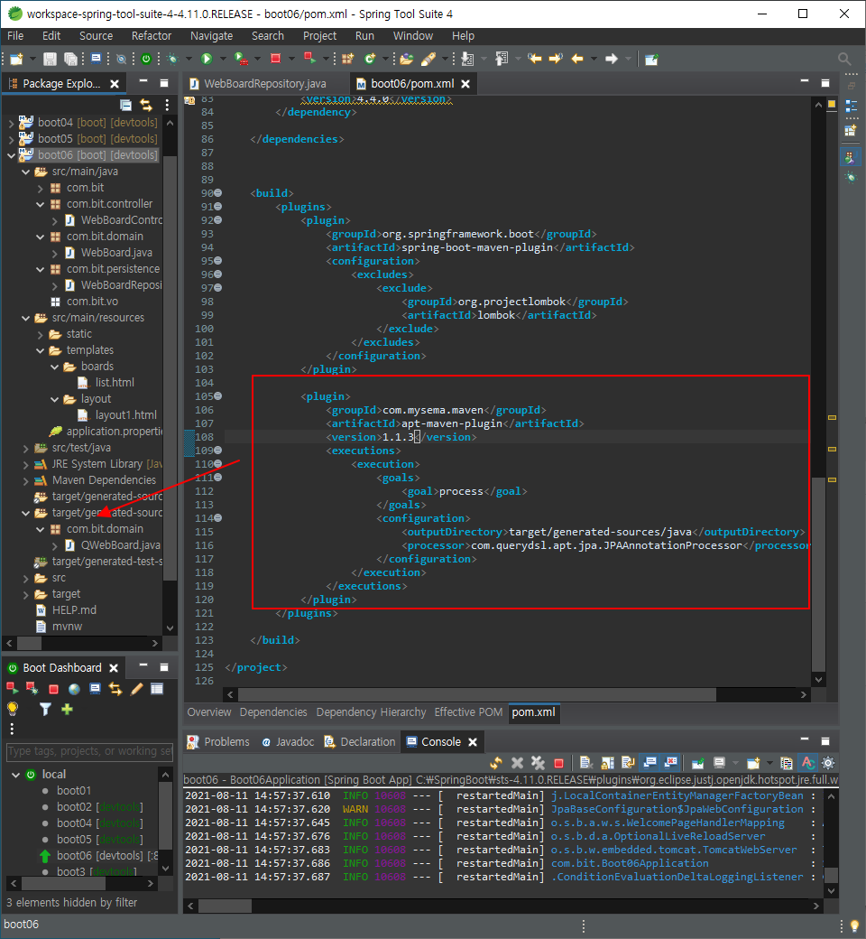866x939 pixels.
Task: Expand the com.bit package
Action: [x=40, y=188]
